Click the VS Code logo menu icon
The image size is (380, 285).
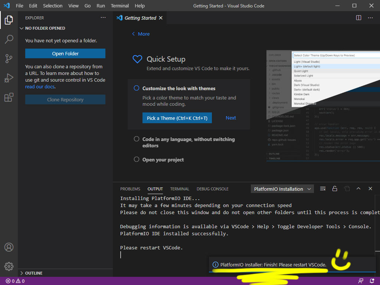click(7, 6)
